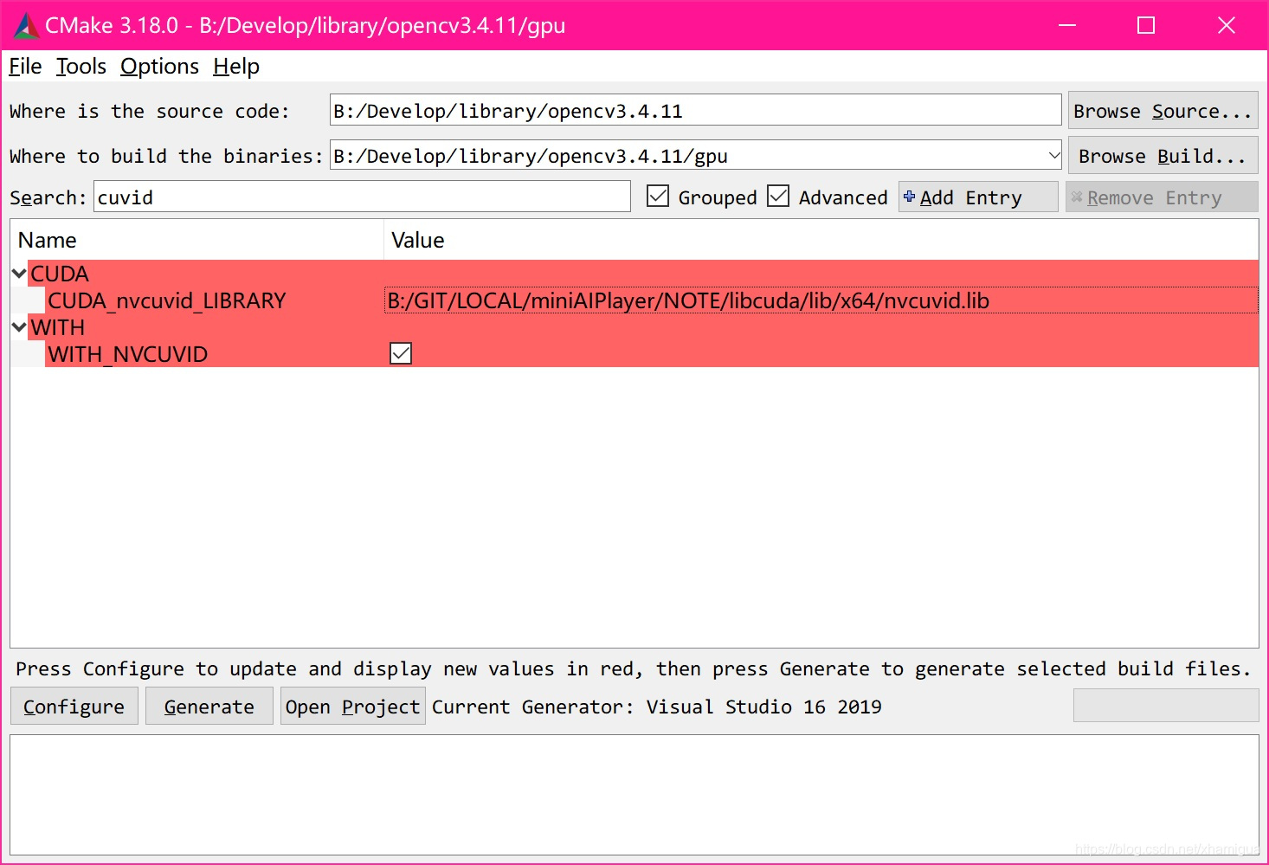
Task: Open the Help menu
Action: (x=236, y=67)
